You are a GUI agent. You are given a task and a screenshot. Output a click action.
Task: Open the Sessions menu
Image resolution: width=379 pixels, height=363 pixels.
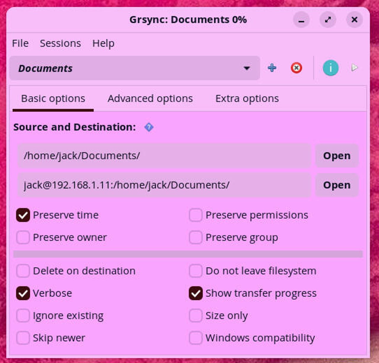coord(60,43)
